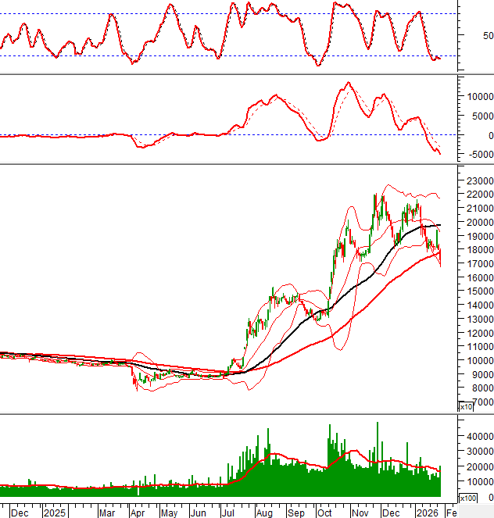Select the Jul marker on the time axis
Viewport: 494px width, 518px height.
228,513
